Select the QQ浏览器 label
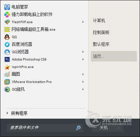140x137 pixels. 20,52
